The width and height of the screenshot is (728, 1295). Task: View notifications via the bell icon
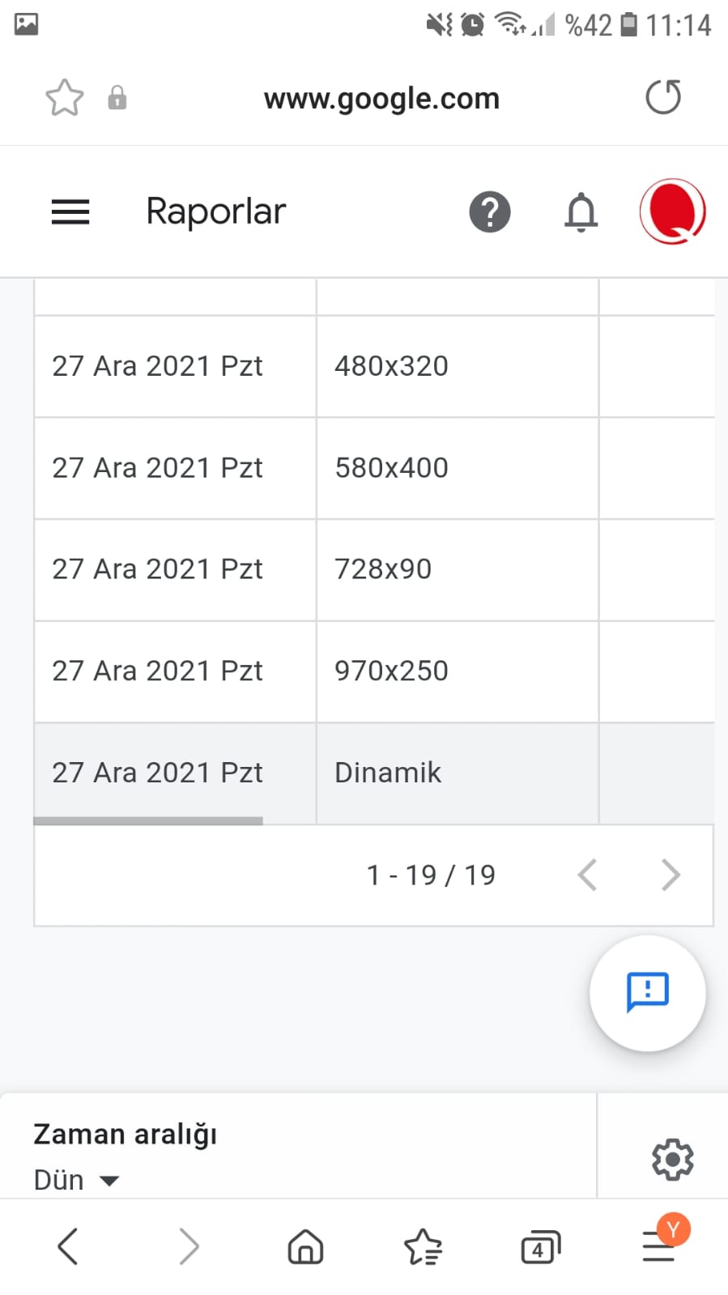point(581,212)
